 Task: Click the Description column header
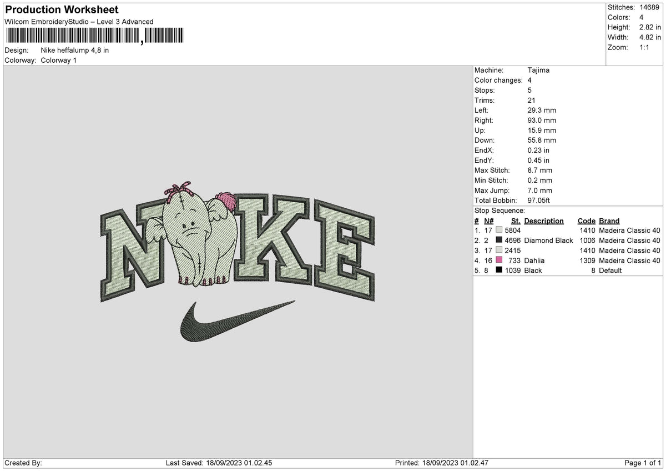click(x=543, y=221)
